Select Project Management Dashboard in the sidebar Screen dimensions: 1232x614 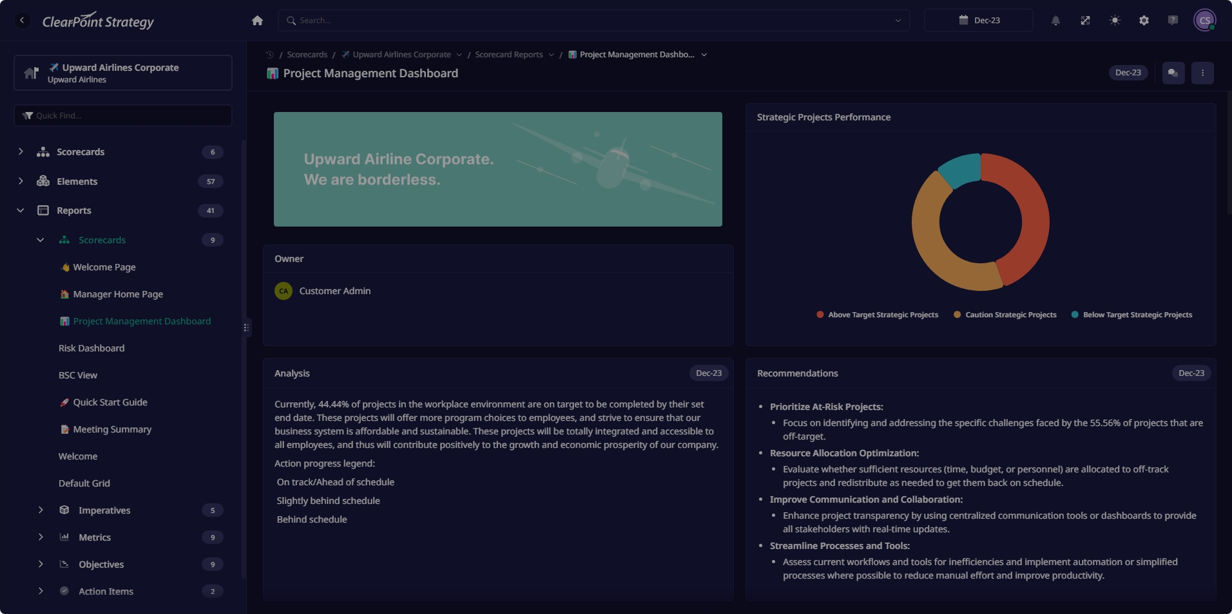(x=142, y=321)
